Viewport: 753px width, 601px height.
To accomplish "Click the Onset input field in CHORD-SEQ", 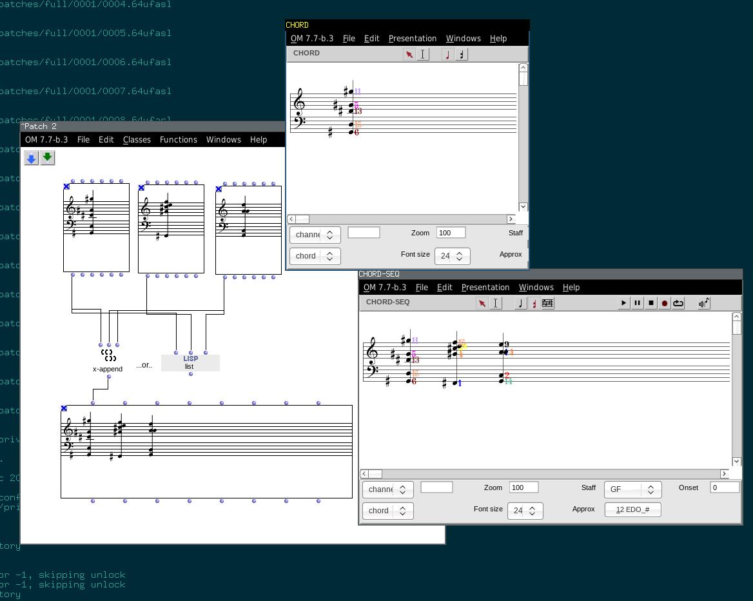I will (724, 488).
